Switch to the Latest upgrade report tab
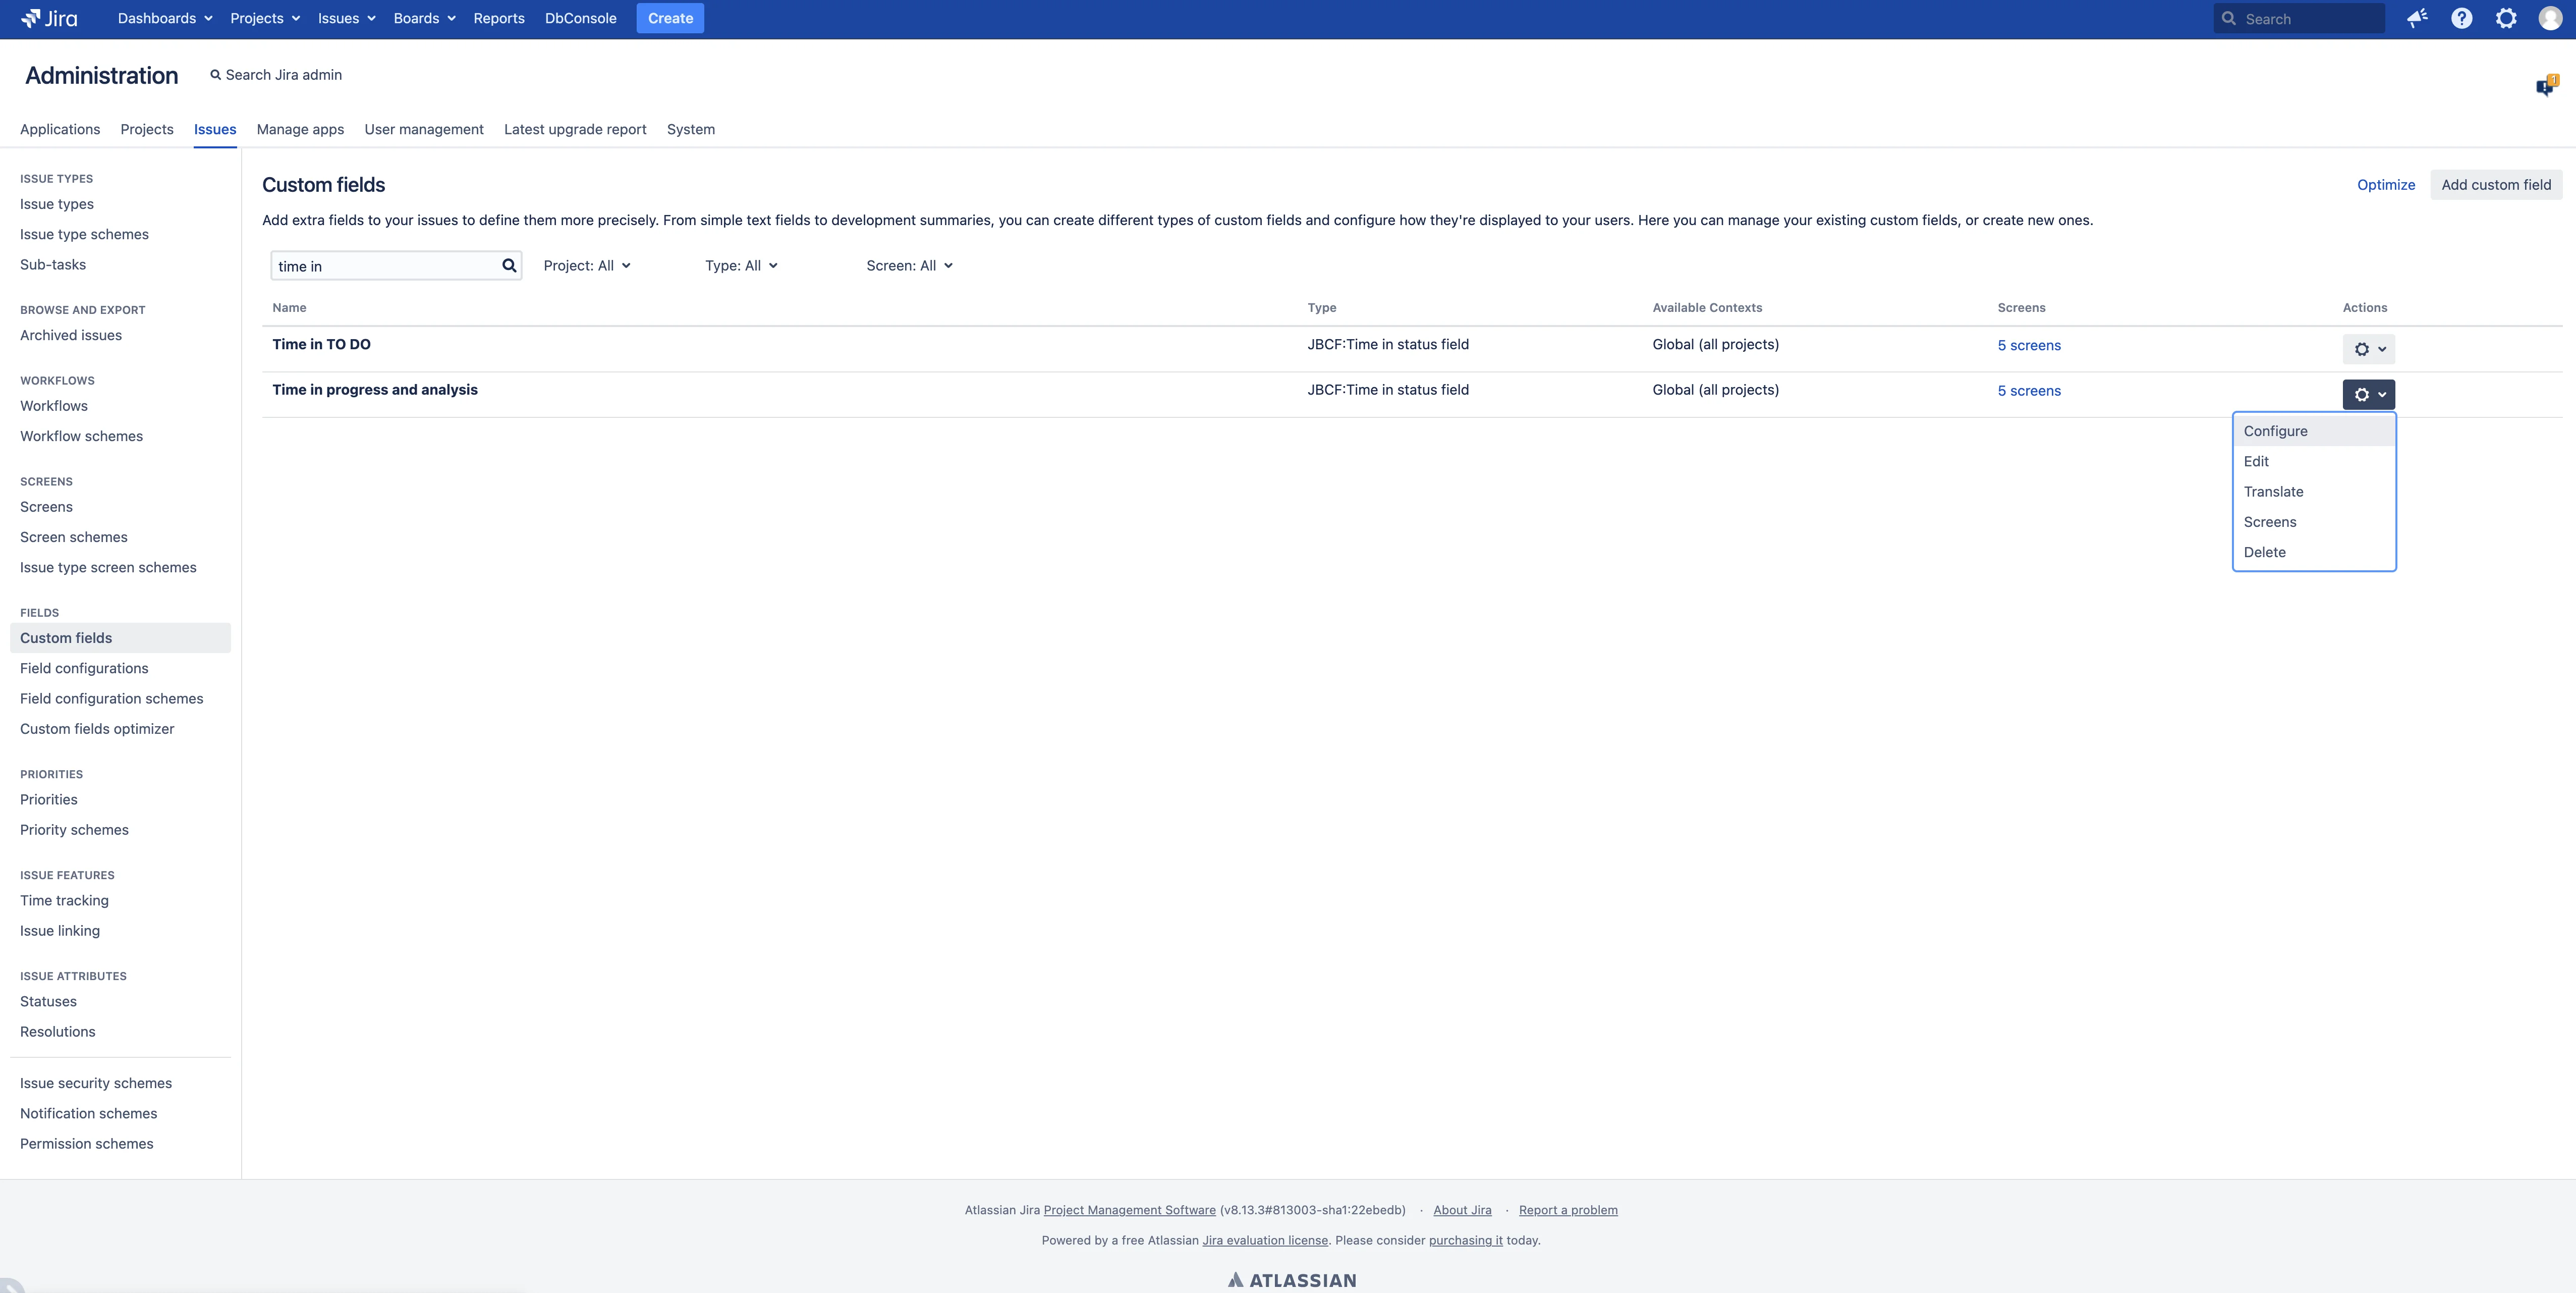Image resolution: width=2576 pixels, height=1293 pixels. click(x=575, y=129)
